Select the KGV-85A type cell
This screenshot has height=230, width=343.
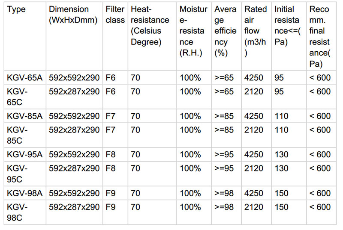coord(24,116)
